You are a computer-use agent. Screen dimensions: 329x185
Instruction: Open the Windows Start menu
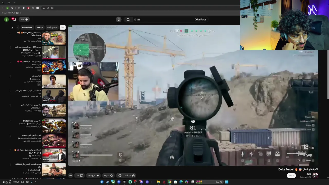(227, 182)
